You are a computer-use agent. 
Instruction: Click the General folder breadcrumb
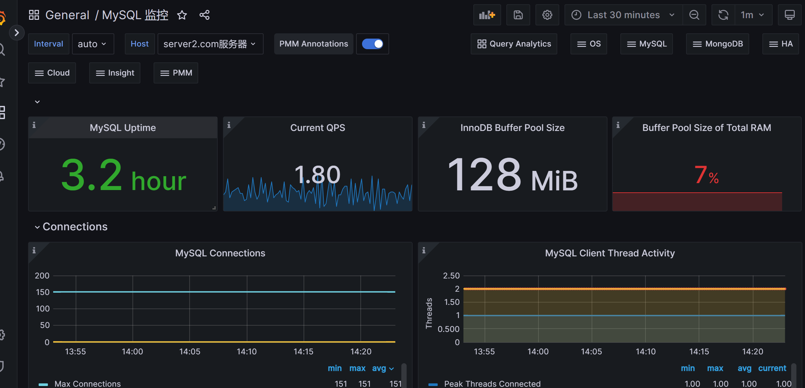[x=67, y=15]
